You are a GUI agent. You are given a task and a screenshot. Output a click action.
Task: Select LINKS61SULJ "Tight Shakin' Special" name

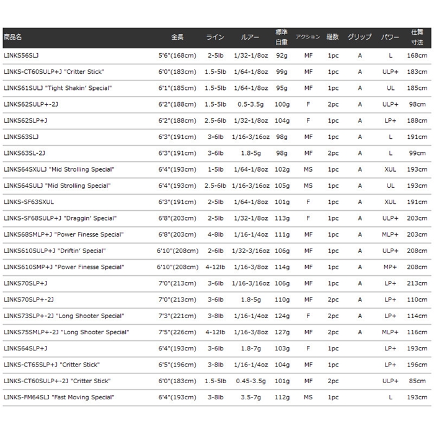pos(58,88)
